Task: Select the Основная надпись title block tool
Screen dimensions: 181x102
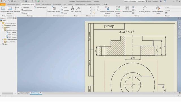Action: click(x=10, y=10)
